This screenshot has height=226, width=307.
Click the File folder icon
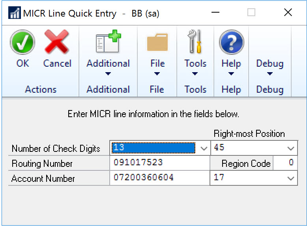click(x=157, y=42)
